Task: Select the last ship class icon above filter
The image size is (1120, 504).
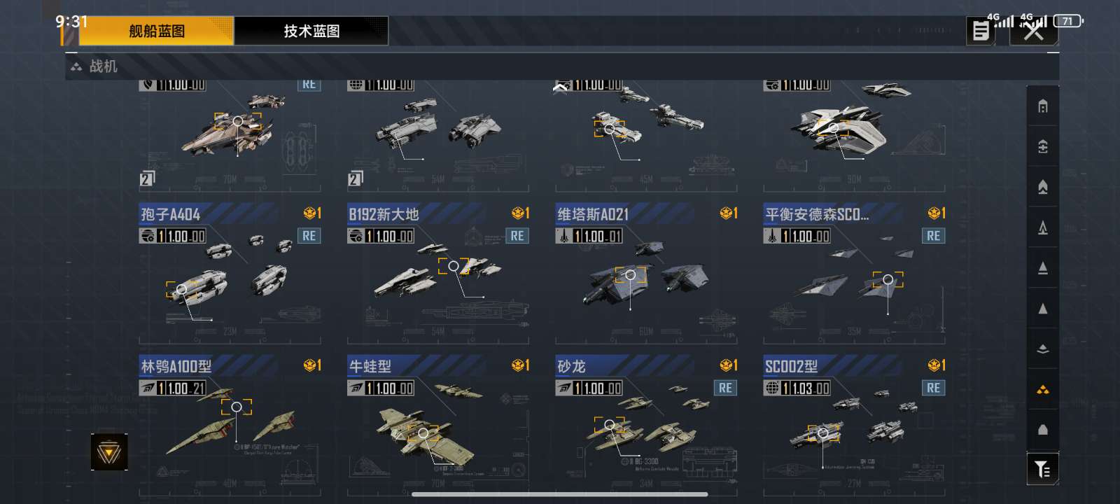Action: 1042,430
